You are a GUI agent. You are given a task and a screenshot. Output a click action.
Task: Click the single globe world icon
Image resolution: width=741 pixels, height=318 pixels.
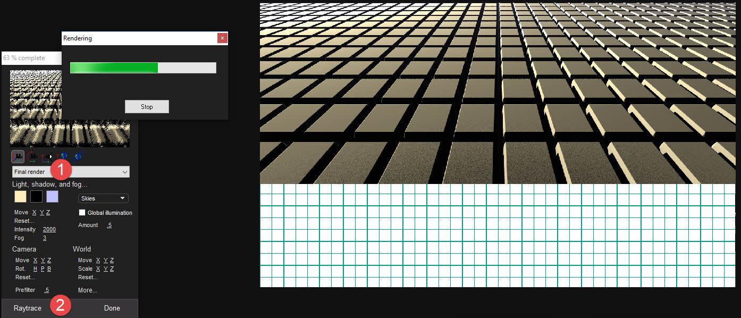tap(64, 156)
